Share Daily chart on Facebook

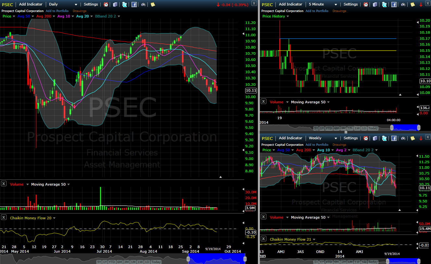tap(134, 5)
